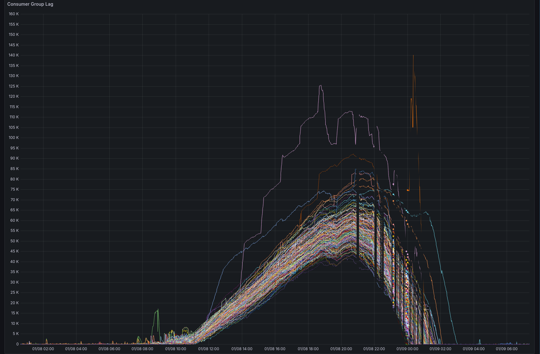
Task: Click the 50 K y-axis label
Action: click(x=15, y=241)
